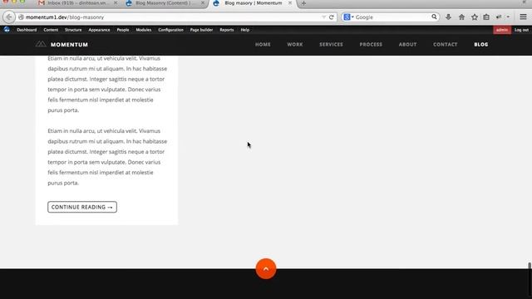Open Structure in admin menu
The image size is (532, 299).
click(73, 30)
